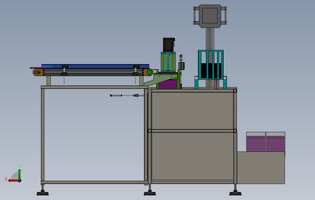Select the gray side box under the bins

(261, 168)
